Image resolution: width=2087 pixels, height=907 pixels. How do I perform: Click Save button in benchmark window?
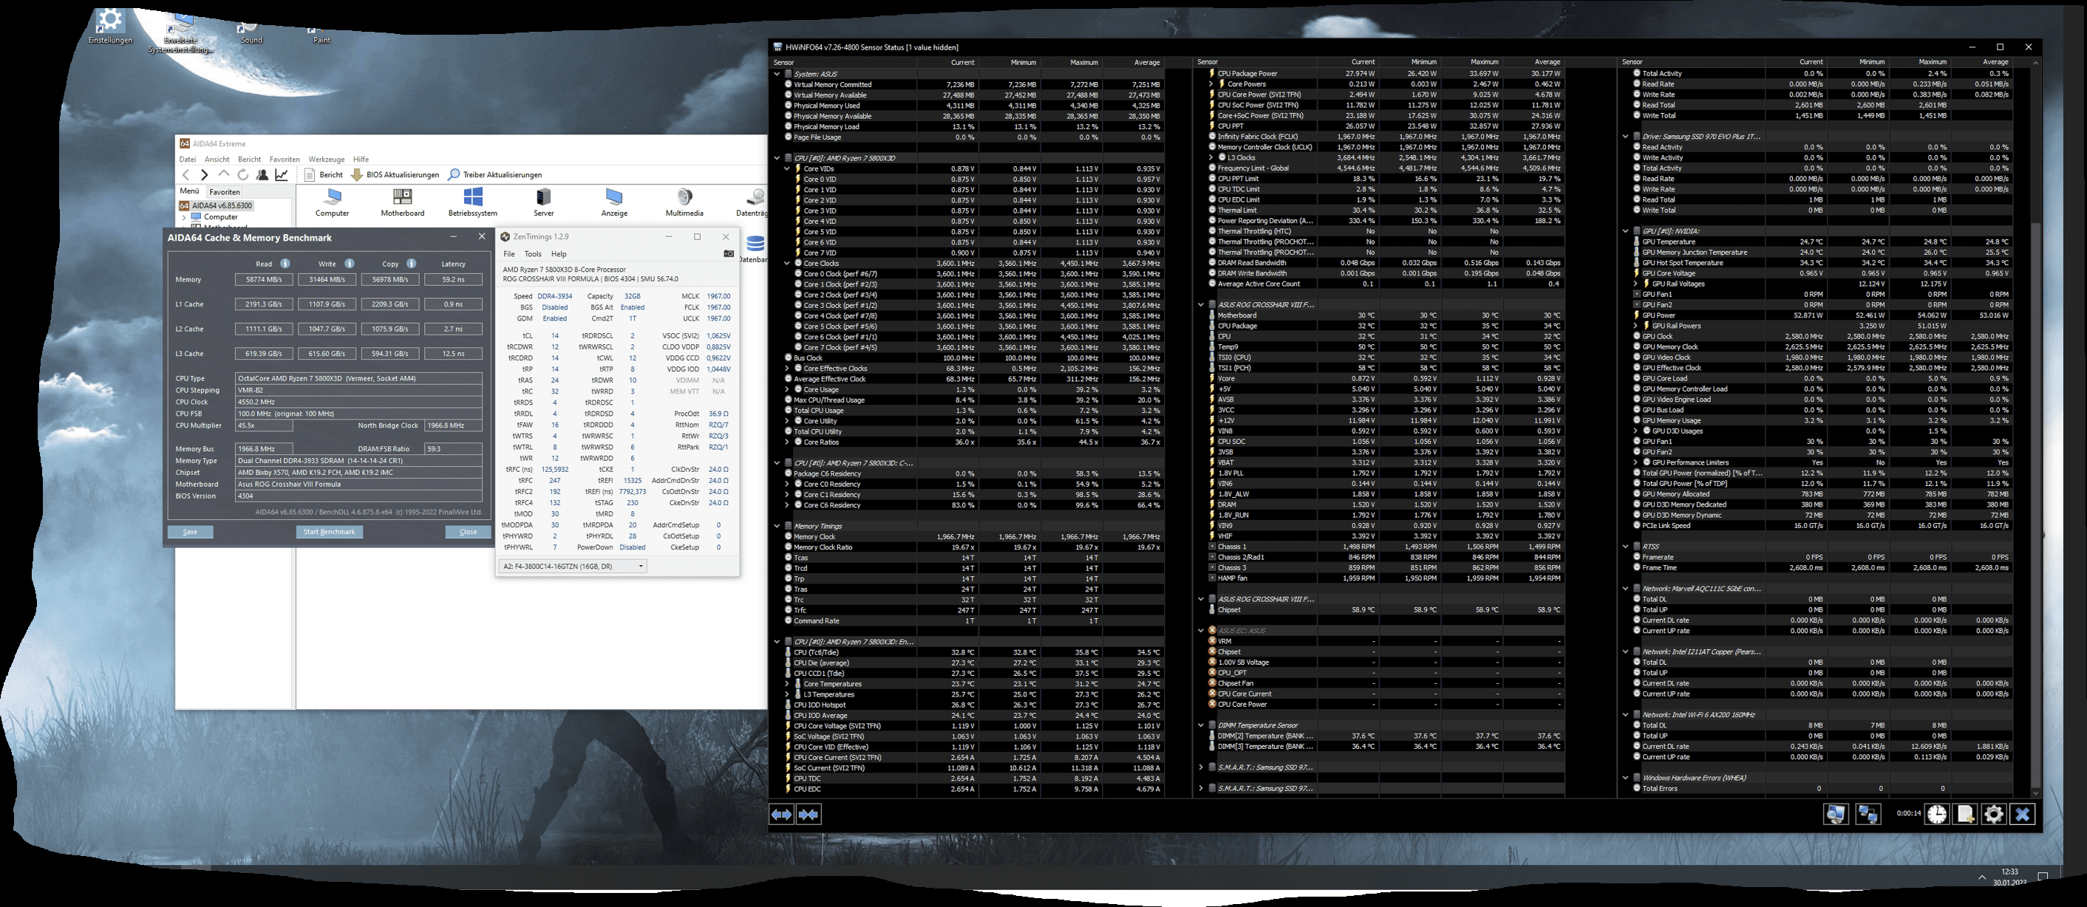click(191, 532)
